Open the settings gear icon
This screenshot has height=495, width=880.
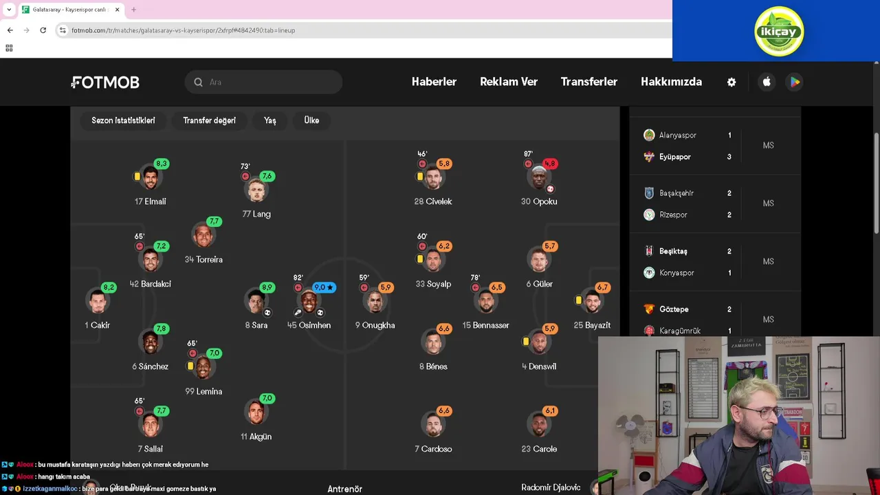pos(731,82)
